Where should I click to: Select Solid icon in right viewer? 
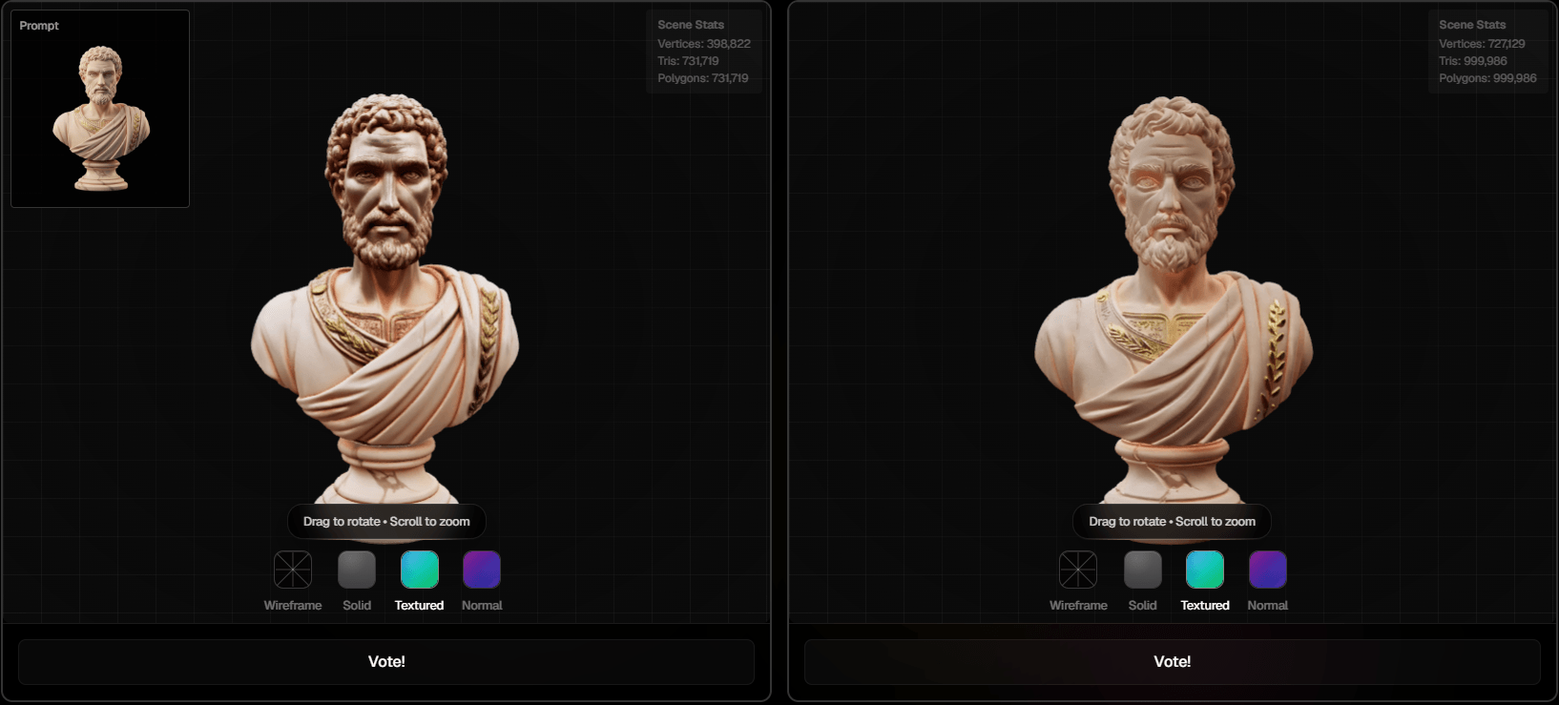click(x=1143, y=570)
